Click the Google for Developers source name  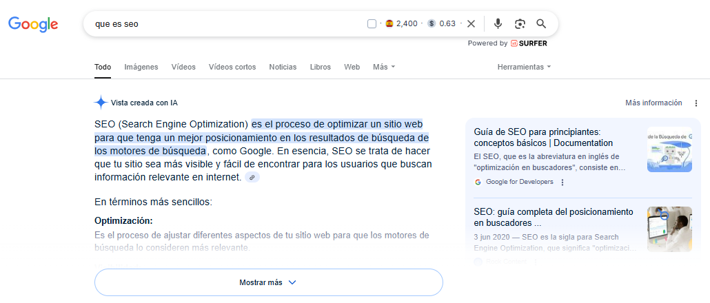coord(519,182)
